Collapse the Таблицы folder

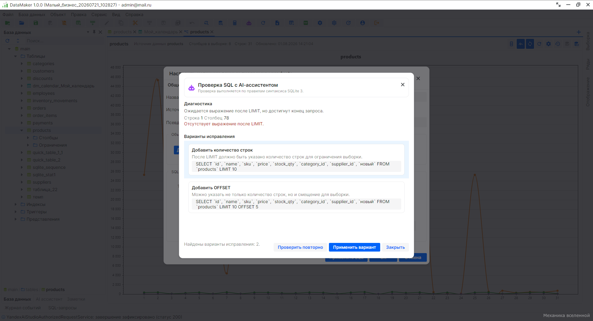[16, 56]
